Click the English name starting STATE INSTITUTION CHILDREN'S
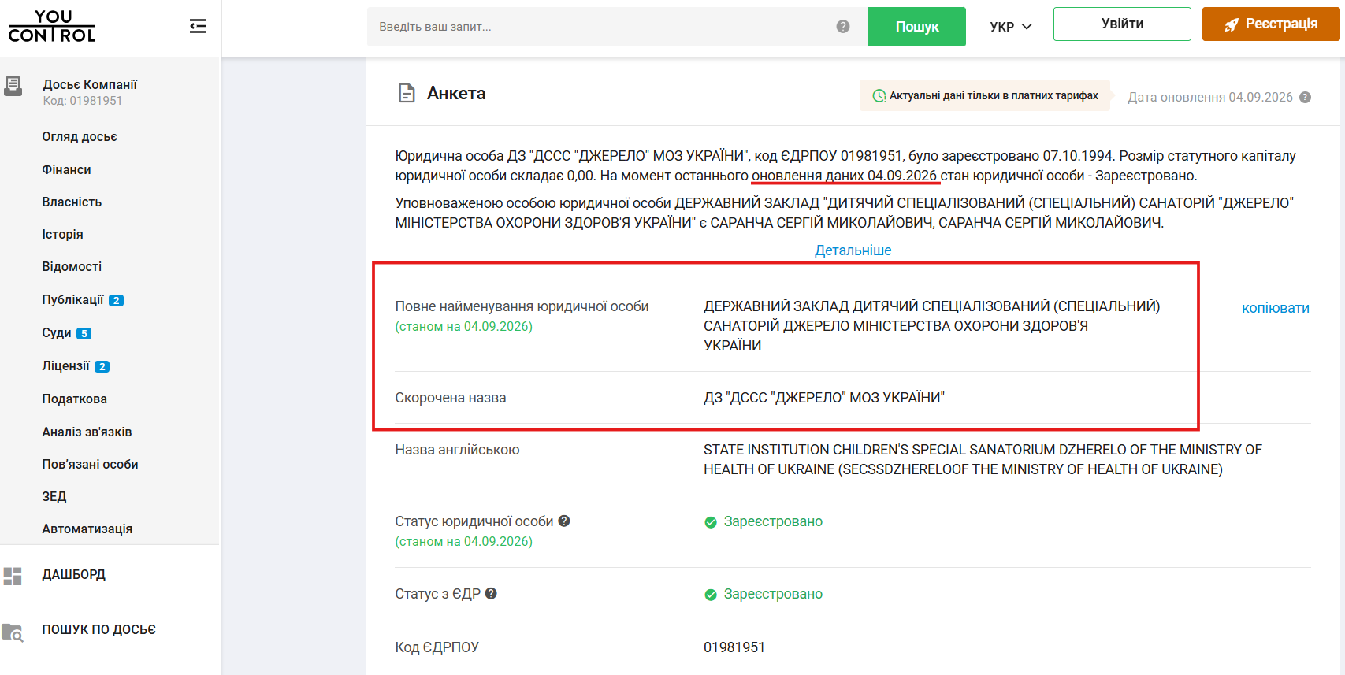This screenshot has height=675, width=1345. 983,459
